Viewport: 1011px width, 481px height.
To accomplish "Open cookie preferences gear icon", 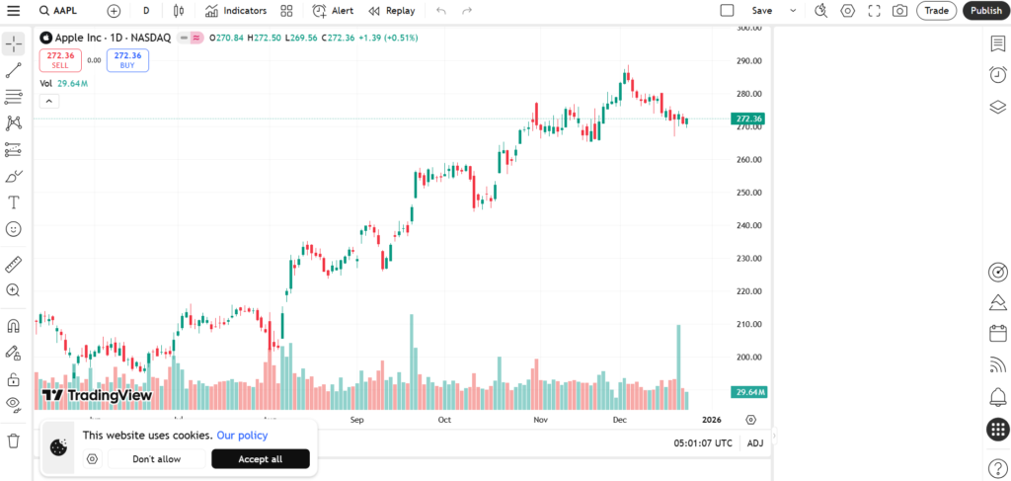I will click(x=93, y=459).
